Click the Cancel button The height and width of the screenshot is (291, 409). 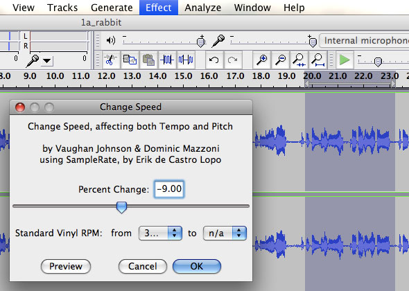tap(142, 266)
